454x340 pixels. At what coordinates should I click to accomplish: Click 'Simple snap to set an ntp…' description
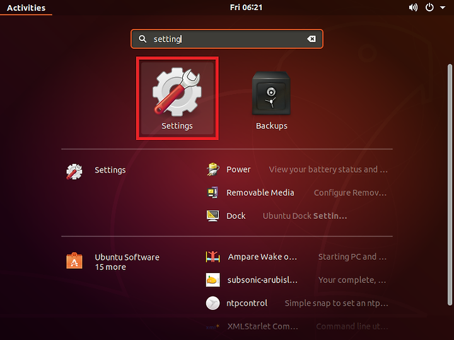pyautogui.click(x=336, y=303)
